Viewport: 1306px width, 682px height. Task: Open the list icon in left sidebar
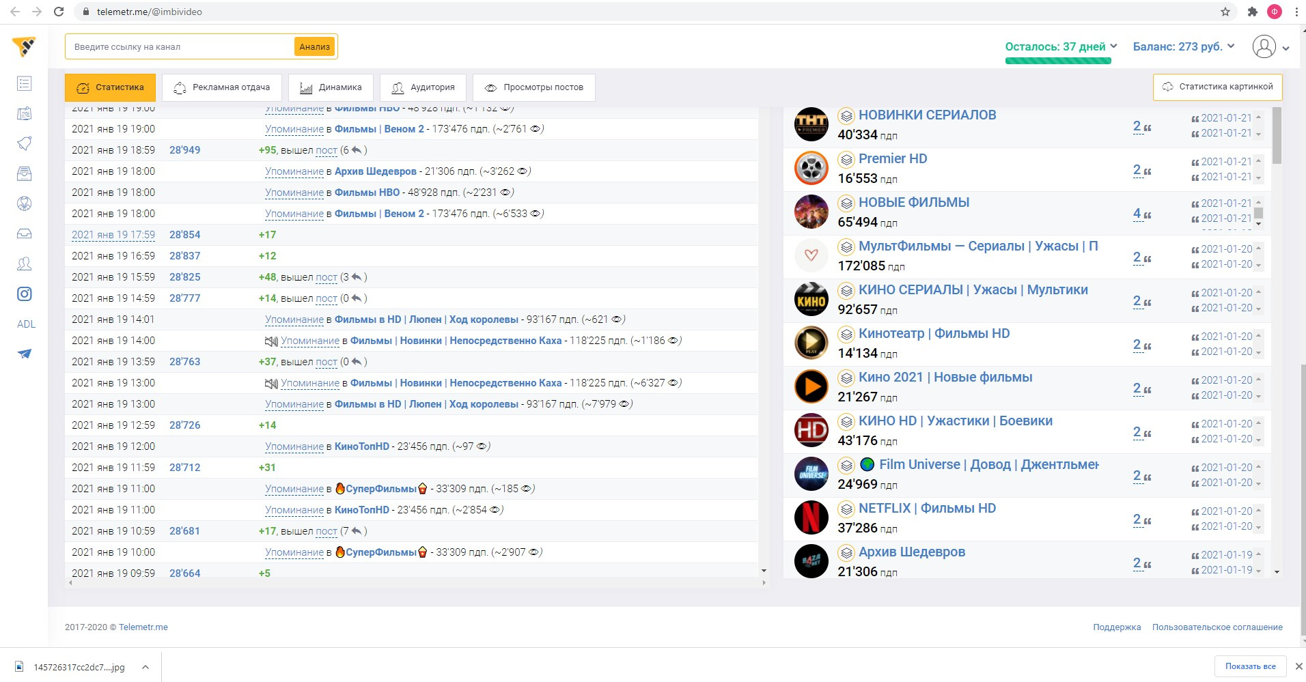point(25,83)
